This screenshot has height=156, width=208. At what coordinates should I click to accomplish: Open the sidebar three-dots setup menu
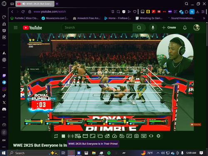[x=4, y=147]
